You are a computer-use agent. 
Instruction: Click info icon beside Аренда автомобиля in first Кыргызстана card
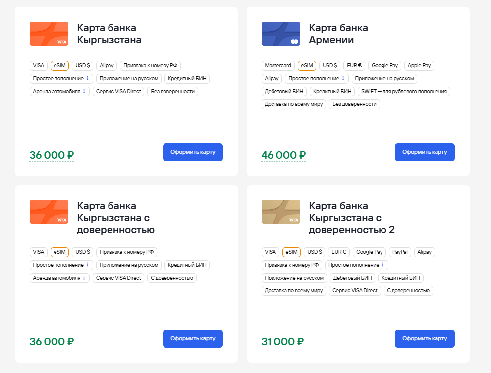84,91
